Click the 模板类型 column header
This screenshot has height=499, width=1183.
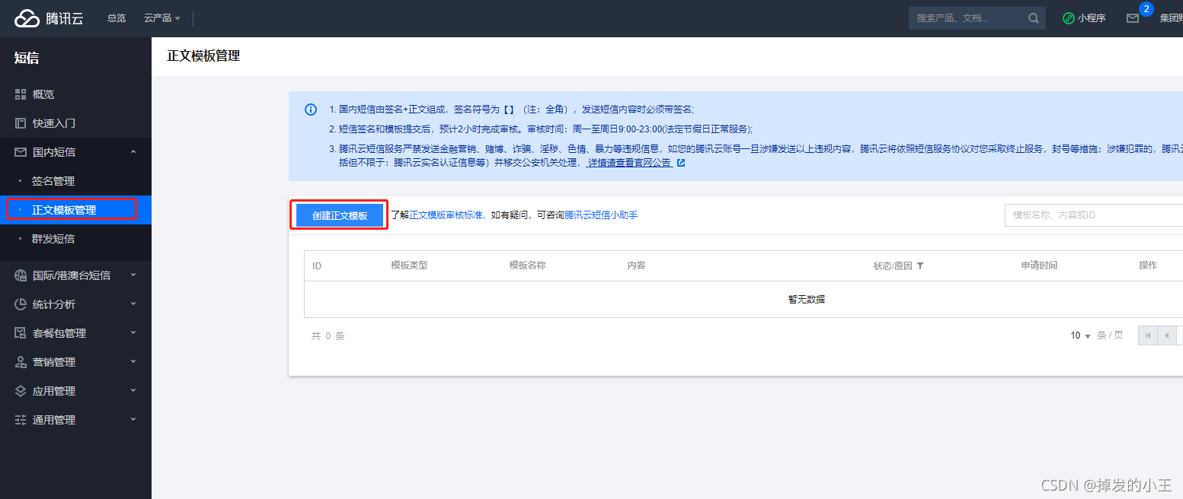409,265
